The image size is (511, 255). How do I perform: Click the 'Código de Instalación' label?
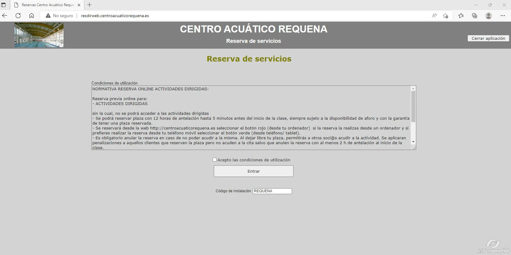pyautogui.click(x=233, y=191)
